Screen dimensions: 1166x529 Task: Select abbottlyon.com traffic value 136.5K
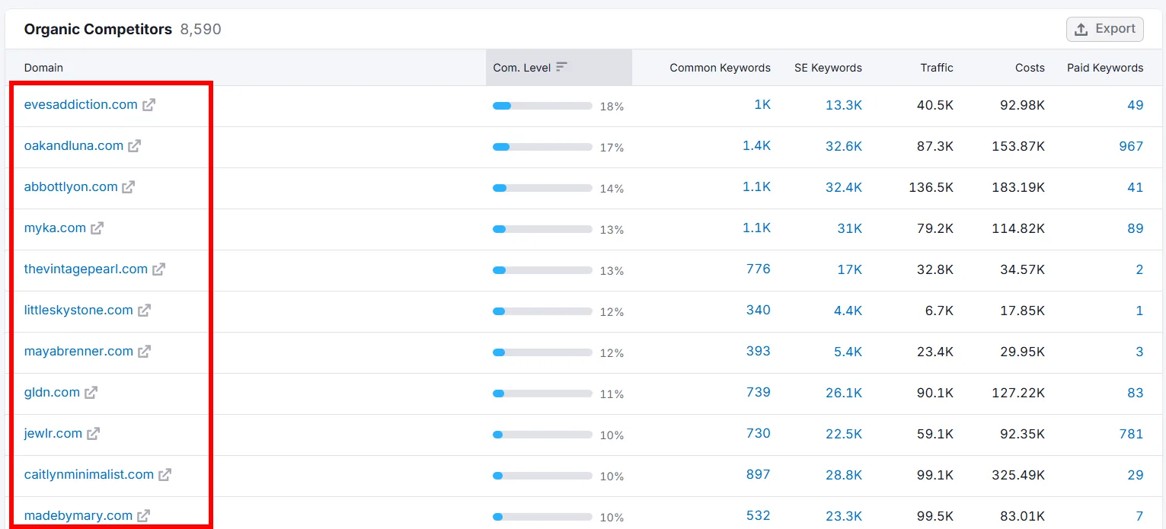(931, 186)
